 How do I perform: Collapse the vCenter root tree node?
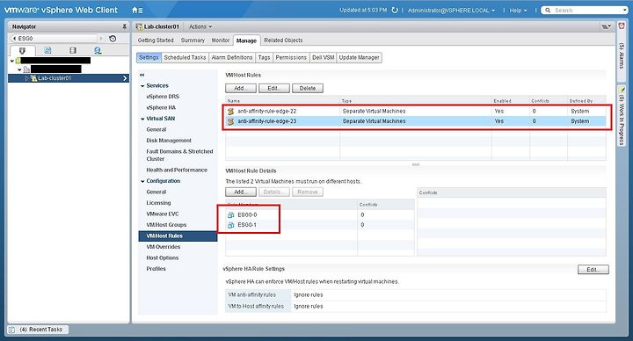click(x=12, y=61)
